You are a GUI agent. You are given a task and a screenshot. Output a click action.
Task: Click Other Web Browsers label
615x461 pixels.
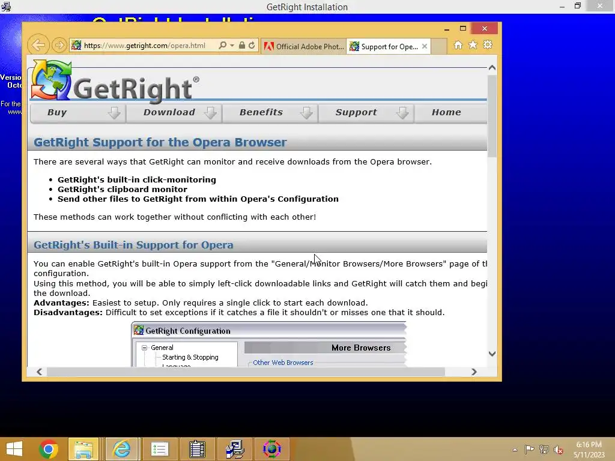(283, 363)
